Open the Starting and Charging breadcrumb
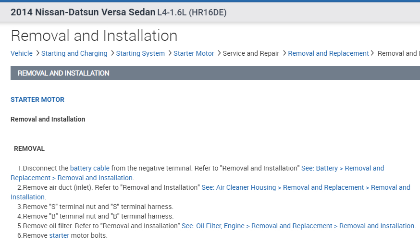 pyautogui.click(x=74, y=53)
